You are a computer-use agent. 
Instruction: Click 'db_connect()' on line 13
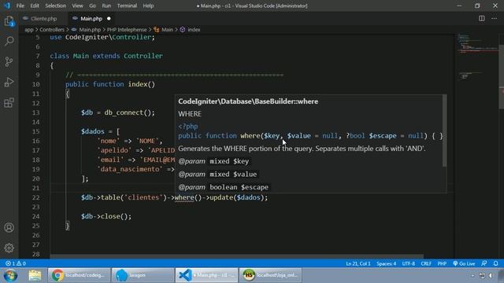point(128,112)
